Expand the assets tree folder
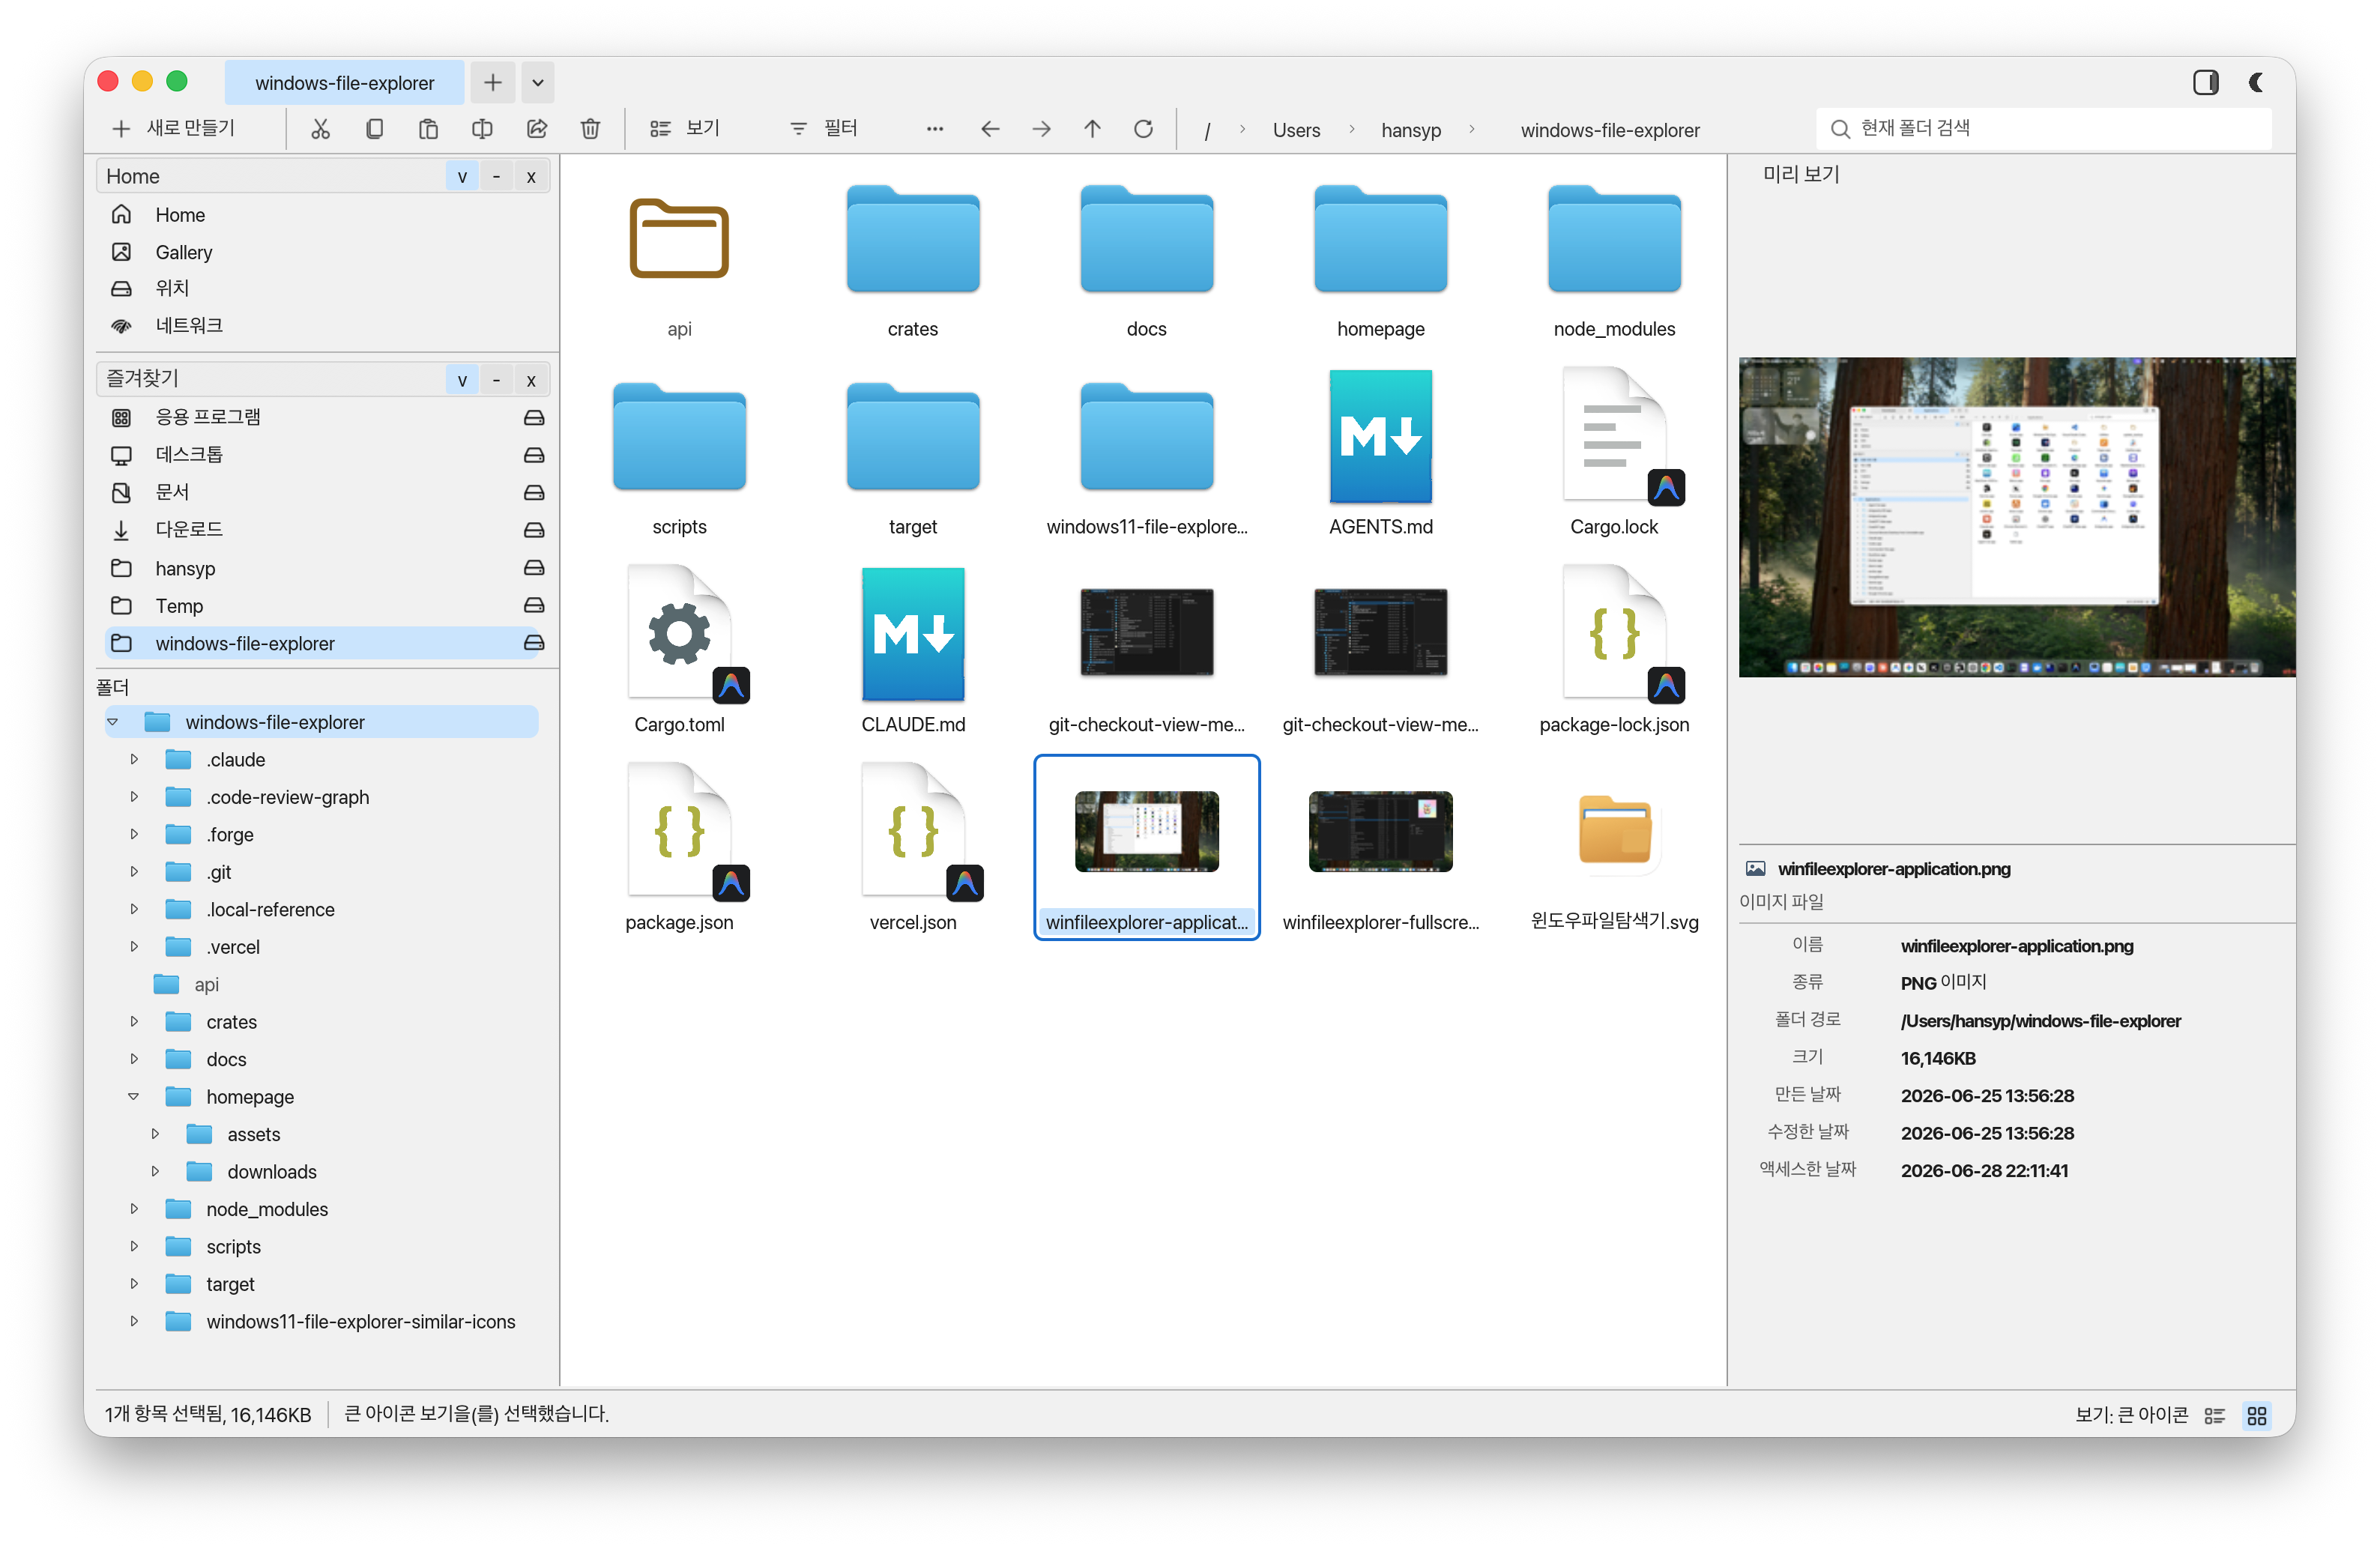Screen dimensions: 2380x1548 (x=155, y=1134)
